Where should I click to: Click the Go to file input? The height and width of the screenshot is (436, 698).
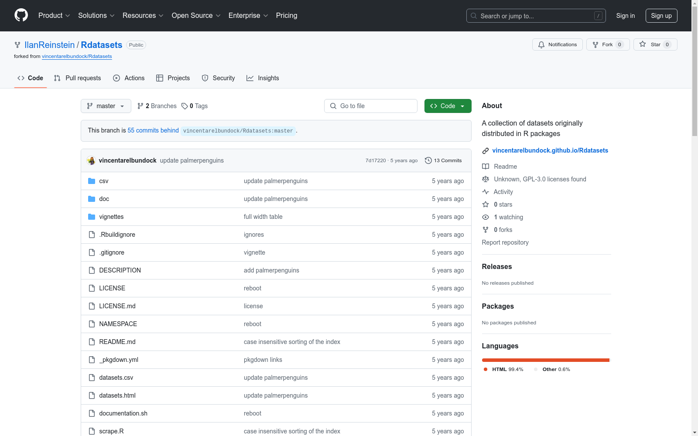click(371, 106)
